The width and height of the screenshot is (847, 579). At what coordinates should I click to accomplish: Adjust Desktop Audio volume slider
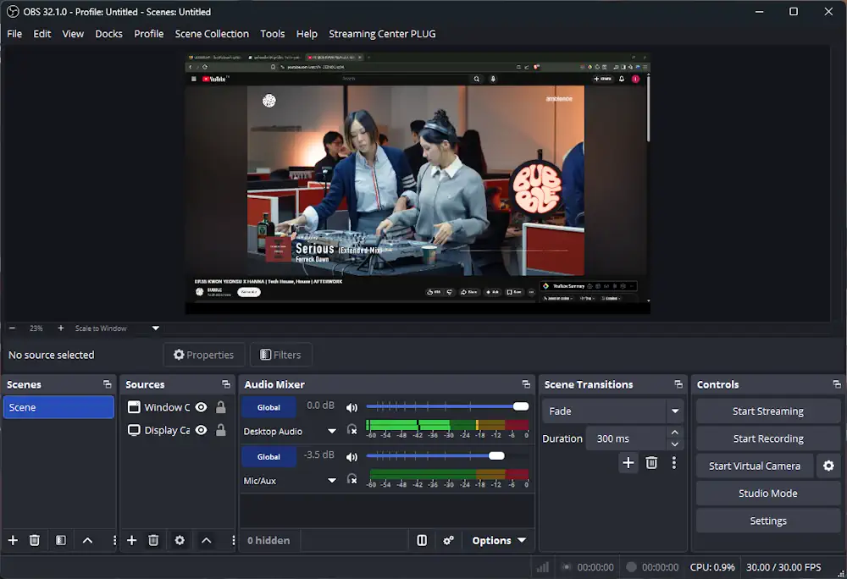pos(447,406)
